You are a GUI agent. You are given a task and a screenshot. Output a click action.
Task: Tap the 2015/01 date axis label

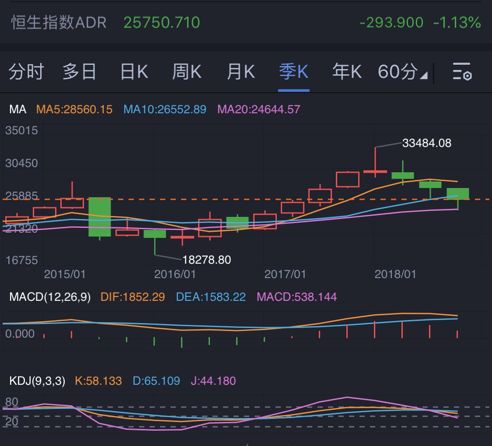point(65,275)
